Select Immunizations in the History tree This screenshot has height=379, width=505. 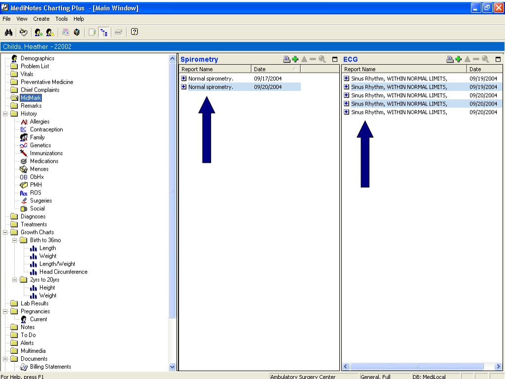coord(46,153)
